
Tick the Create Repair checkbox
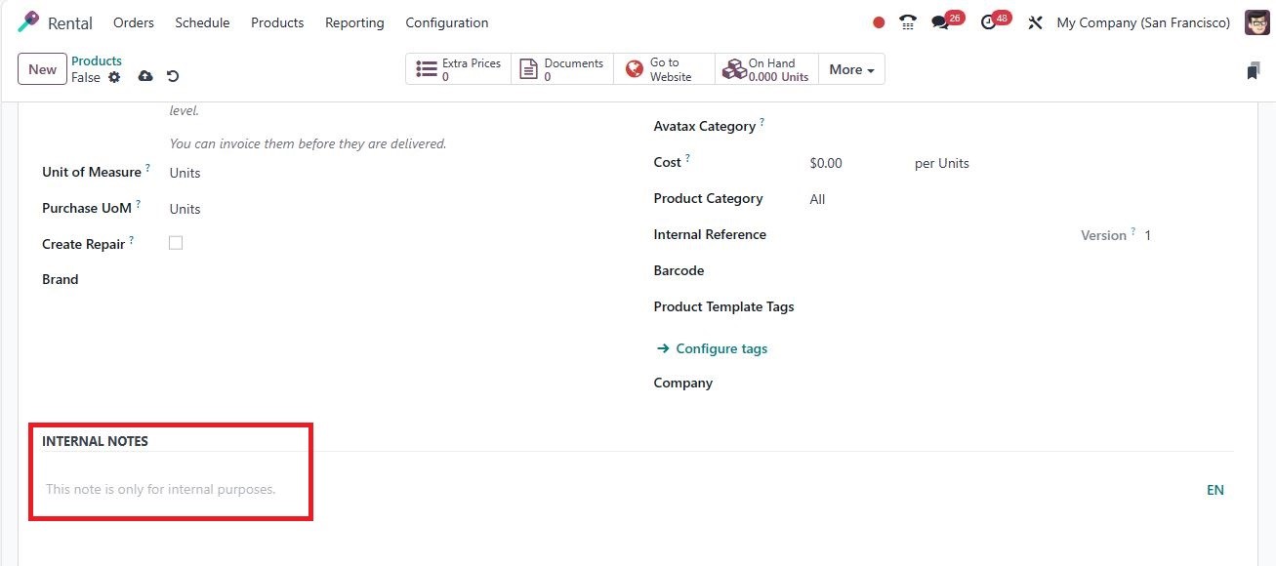tap(176, 243)
